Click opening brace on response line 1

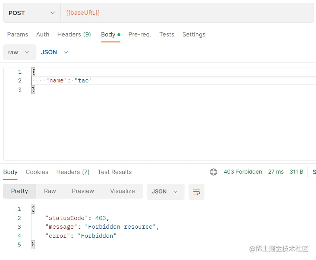[x=33, y=209]
